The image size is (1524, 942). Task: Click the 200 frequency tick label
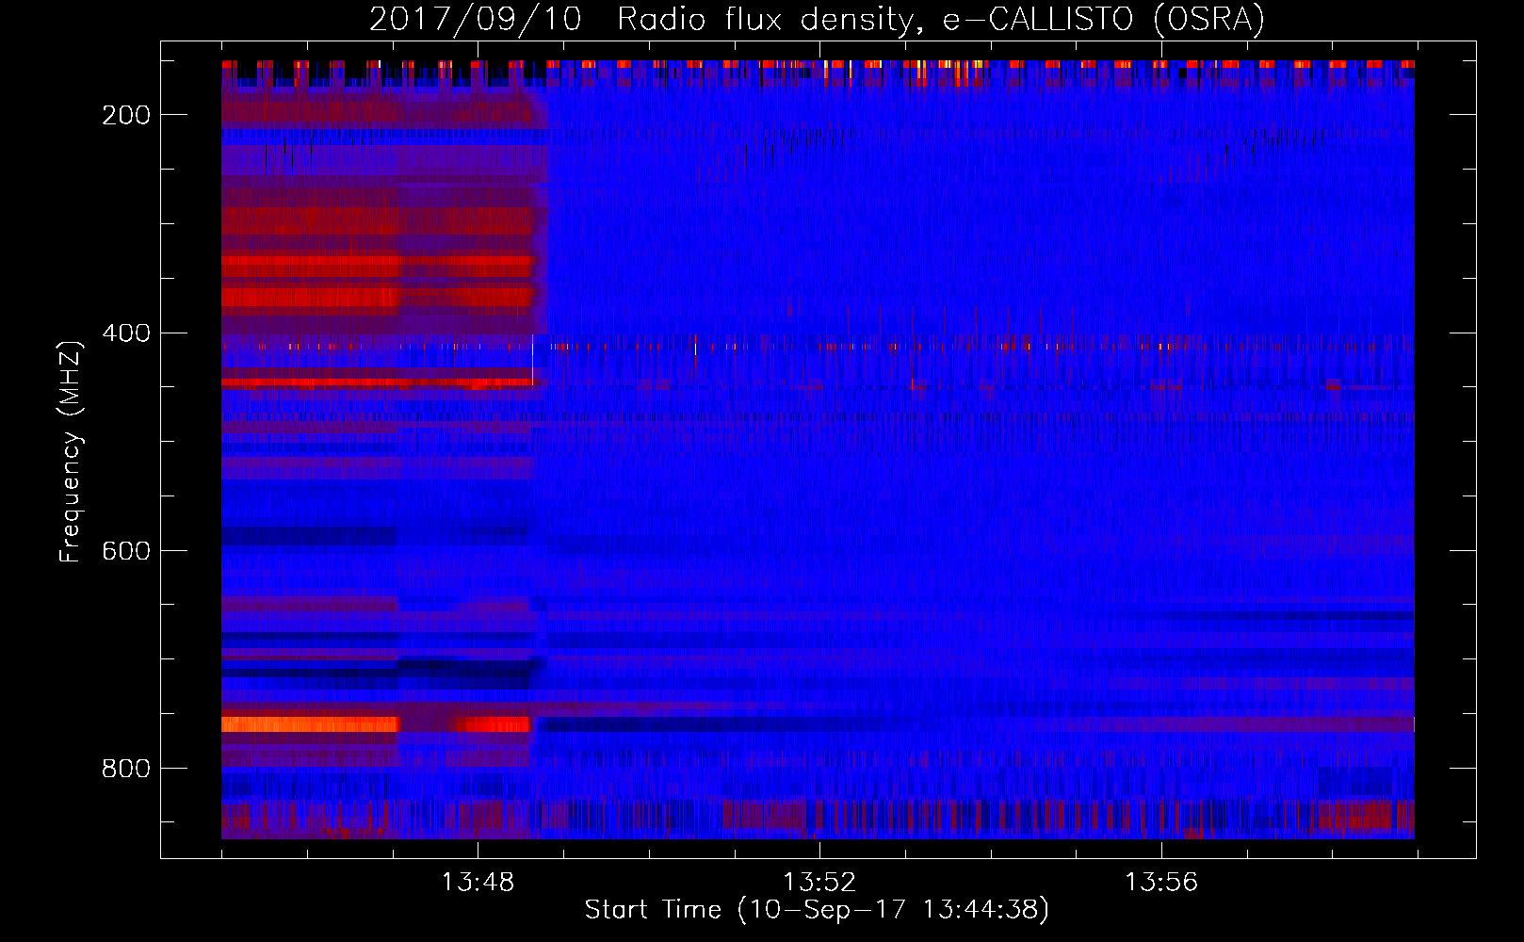[126, 115]
